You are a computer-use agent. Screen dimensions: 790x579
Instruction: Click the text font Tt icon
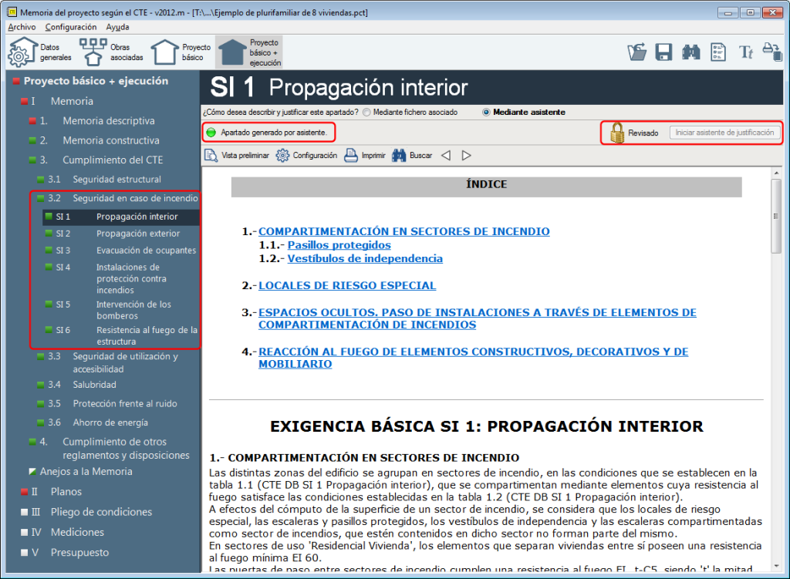(x=745, y=52)
